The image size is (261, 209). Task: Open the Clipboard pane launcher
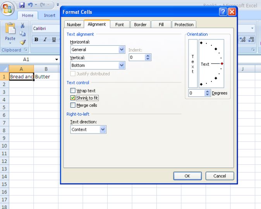coord(26,50)
